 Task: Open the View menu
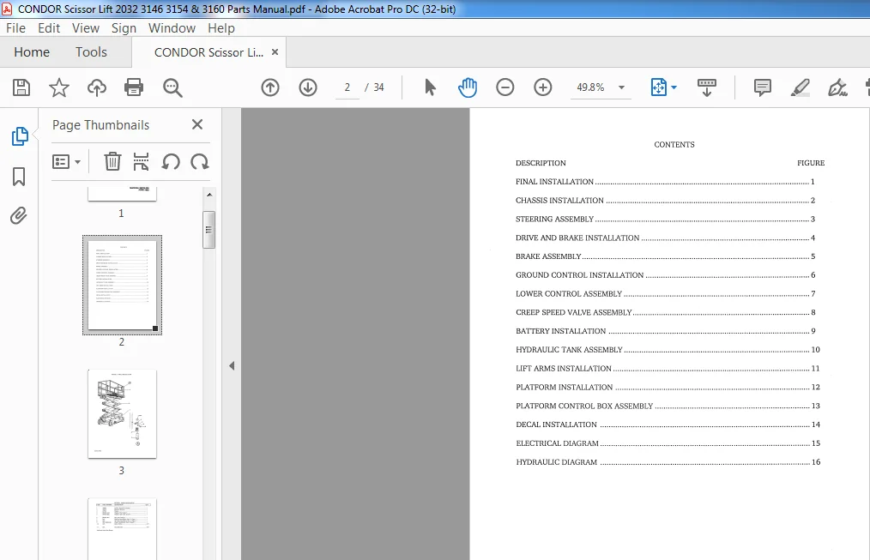pyautogui.click(x=86, y=28)
